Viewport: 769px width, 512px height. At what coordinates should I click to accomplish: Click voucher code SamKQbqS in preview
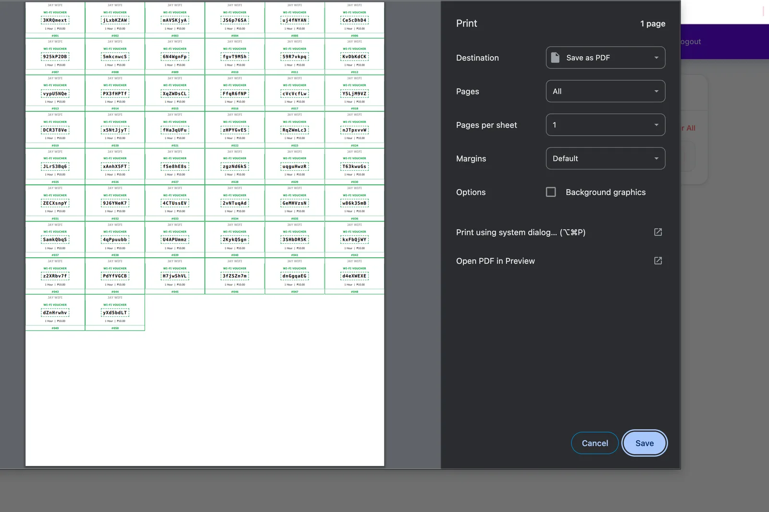[x=55, y=239]
